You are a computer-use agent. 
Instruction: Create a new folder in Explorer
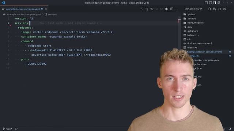[x=215, y=9]
